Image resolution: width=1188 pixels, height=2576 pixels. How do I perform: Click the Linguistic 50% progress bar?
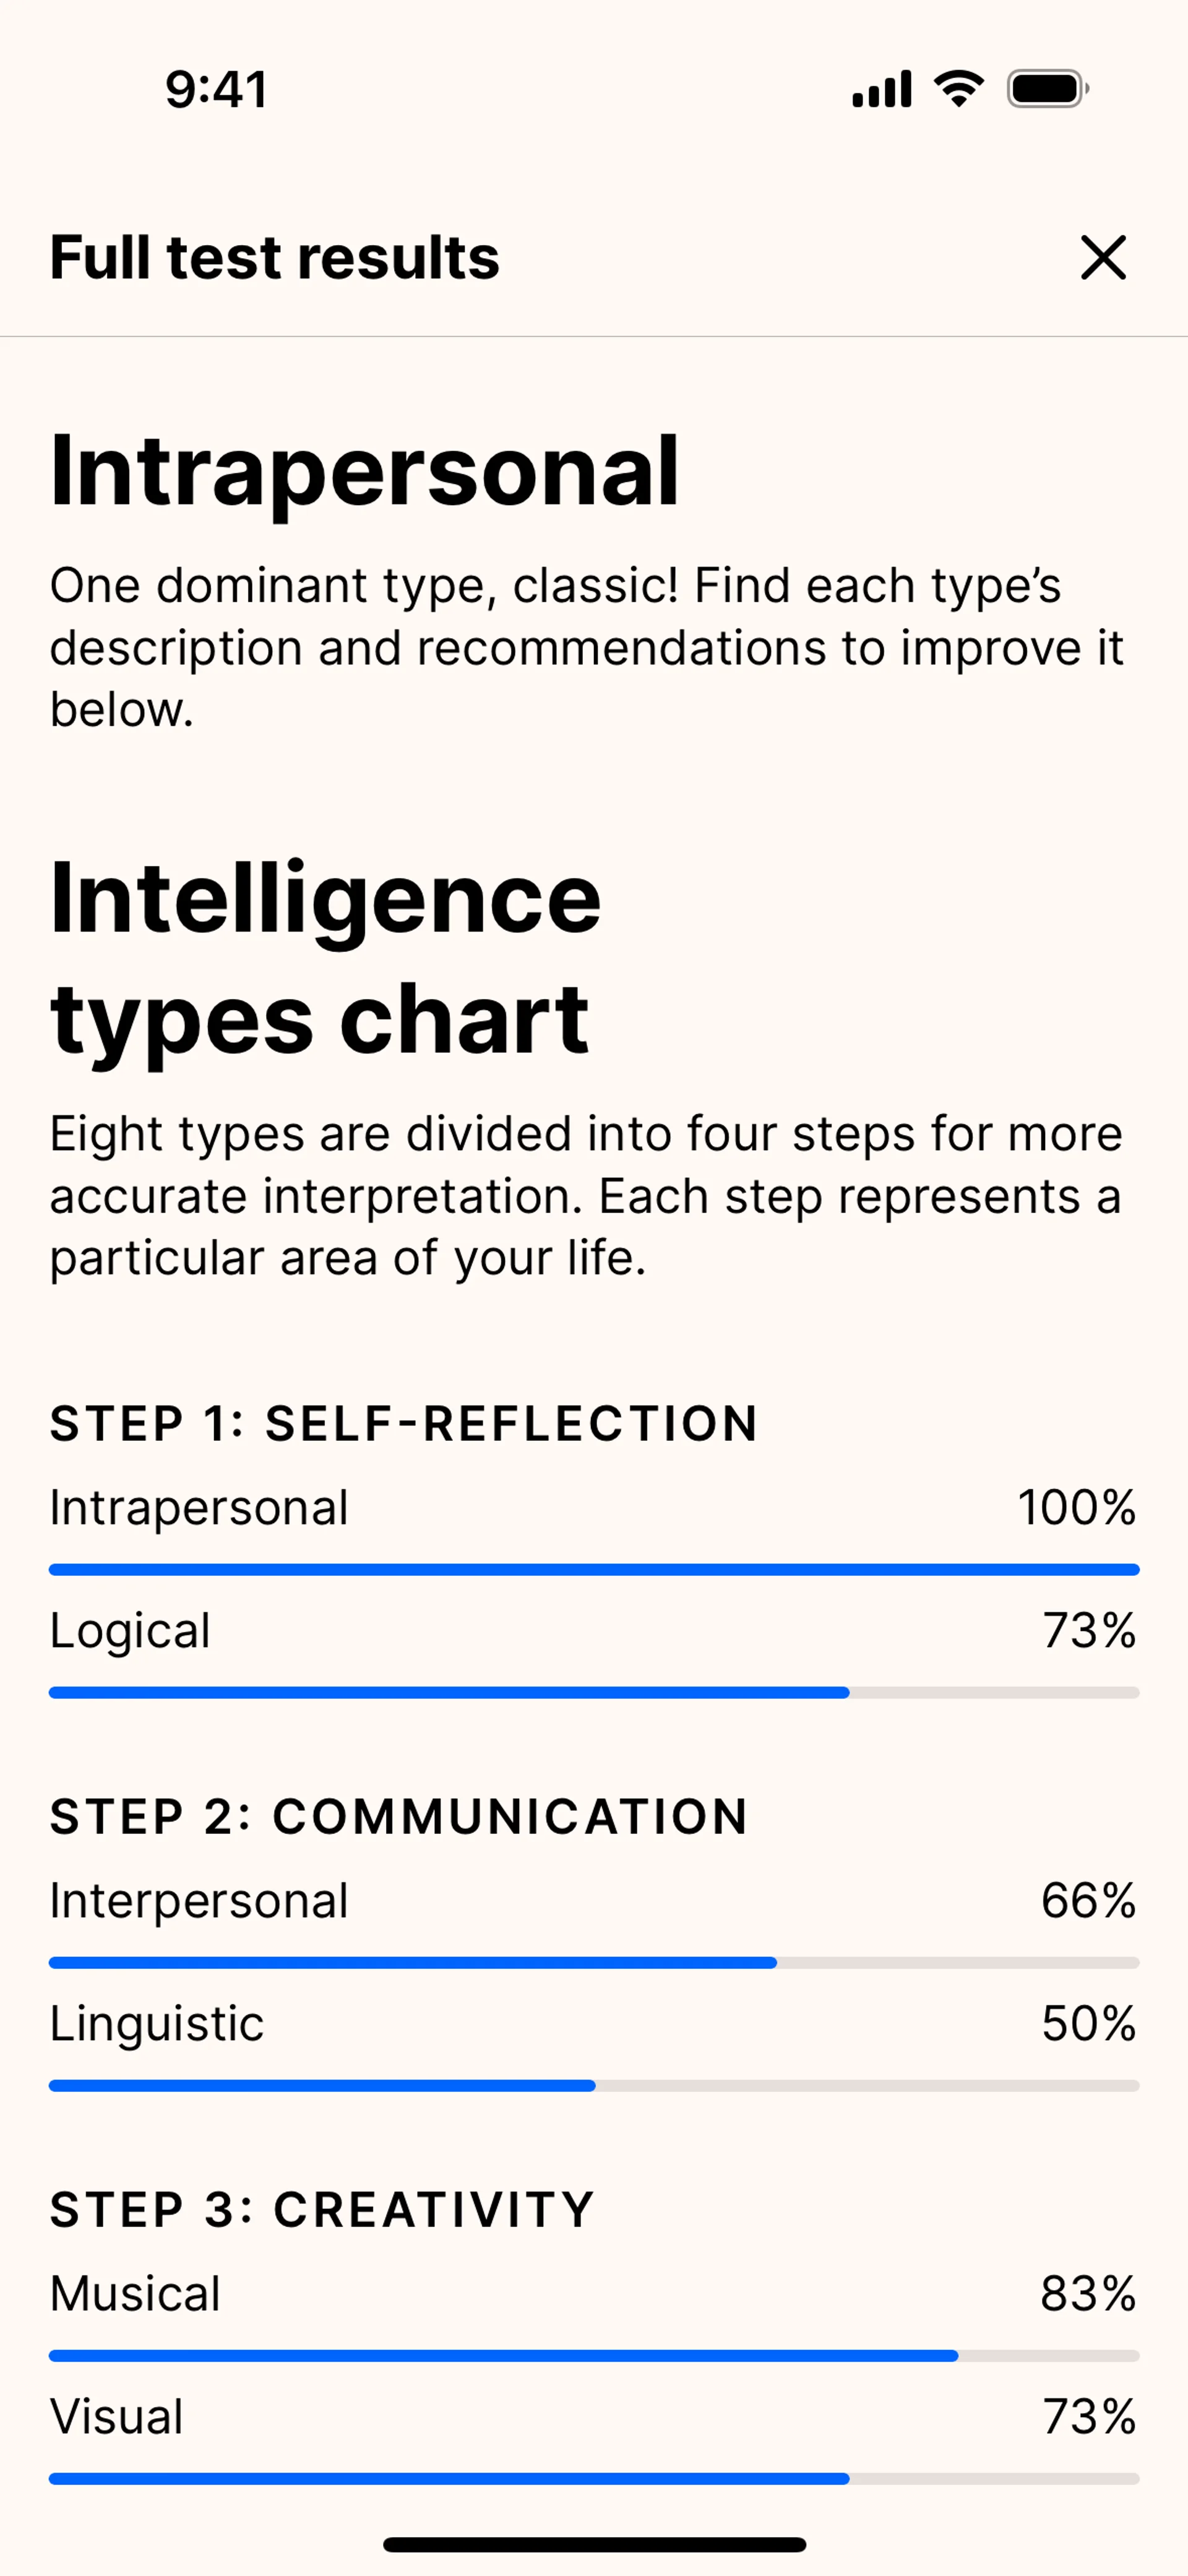(594, 2086)
